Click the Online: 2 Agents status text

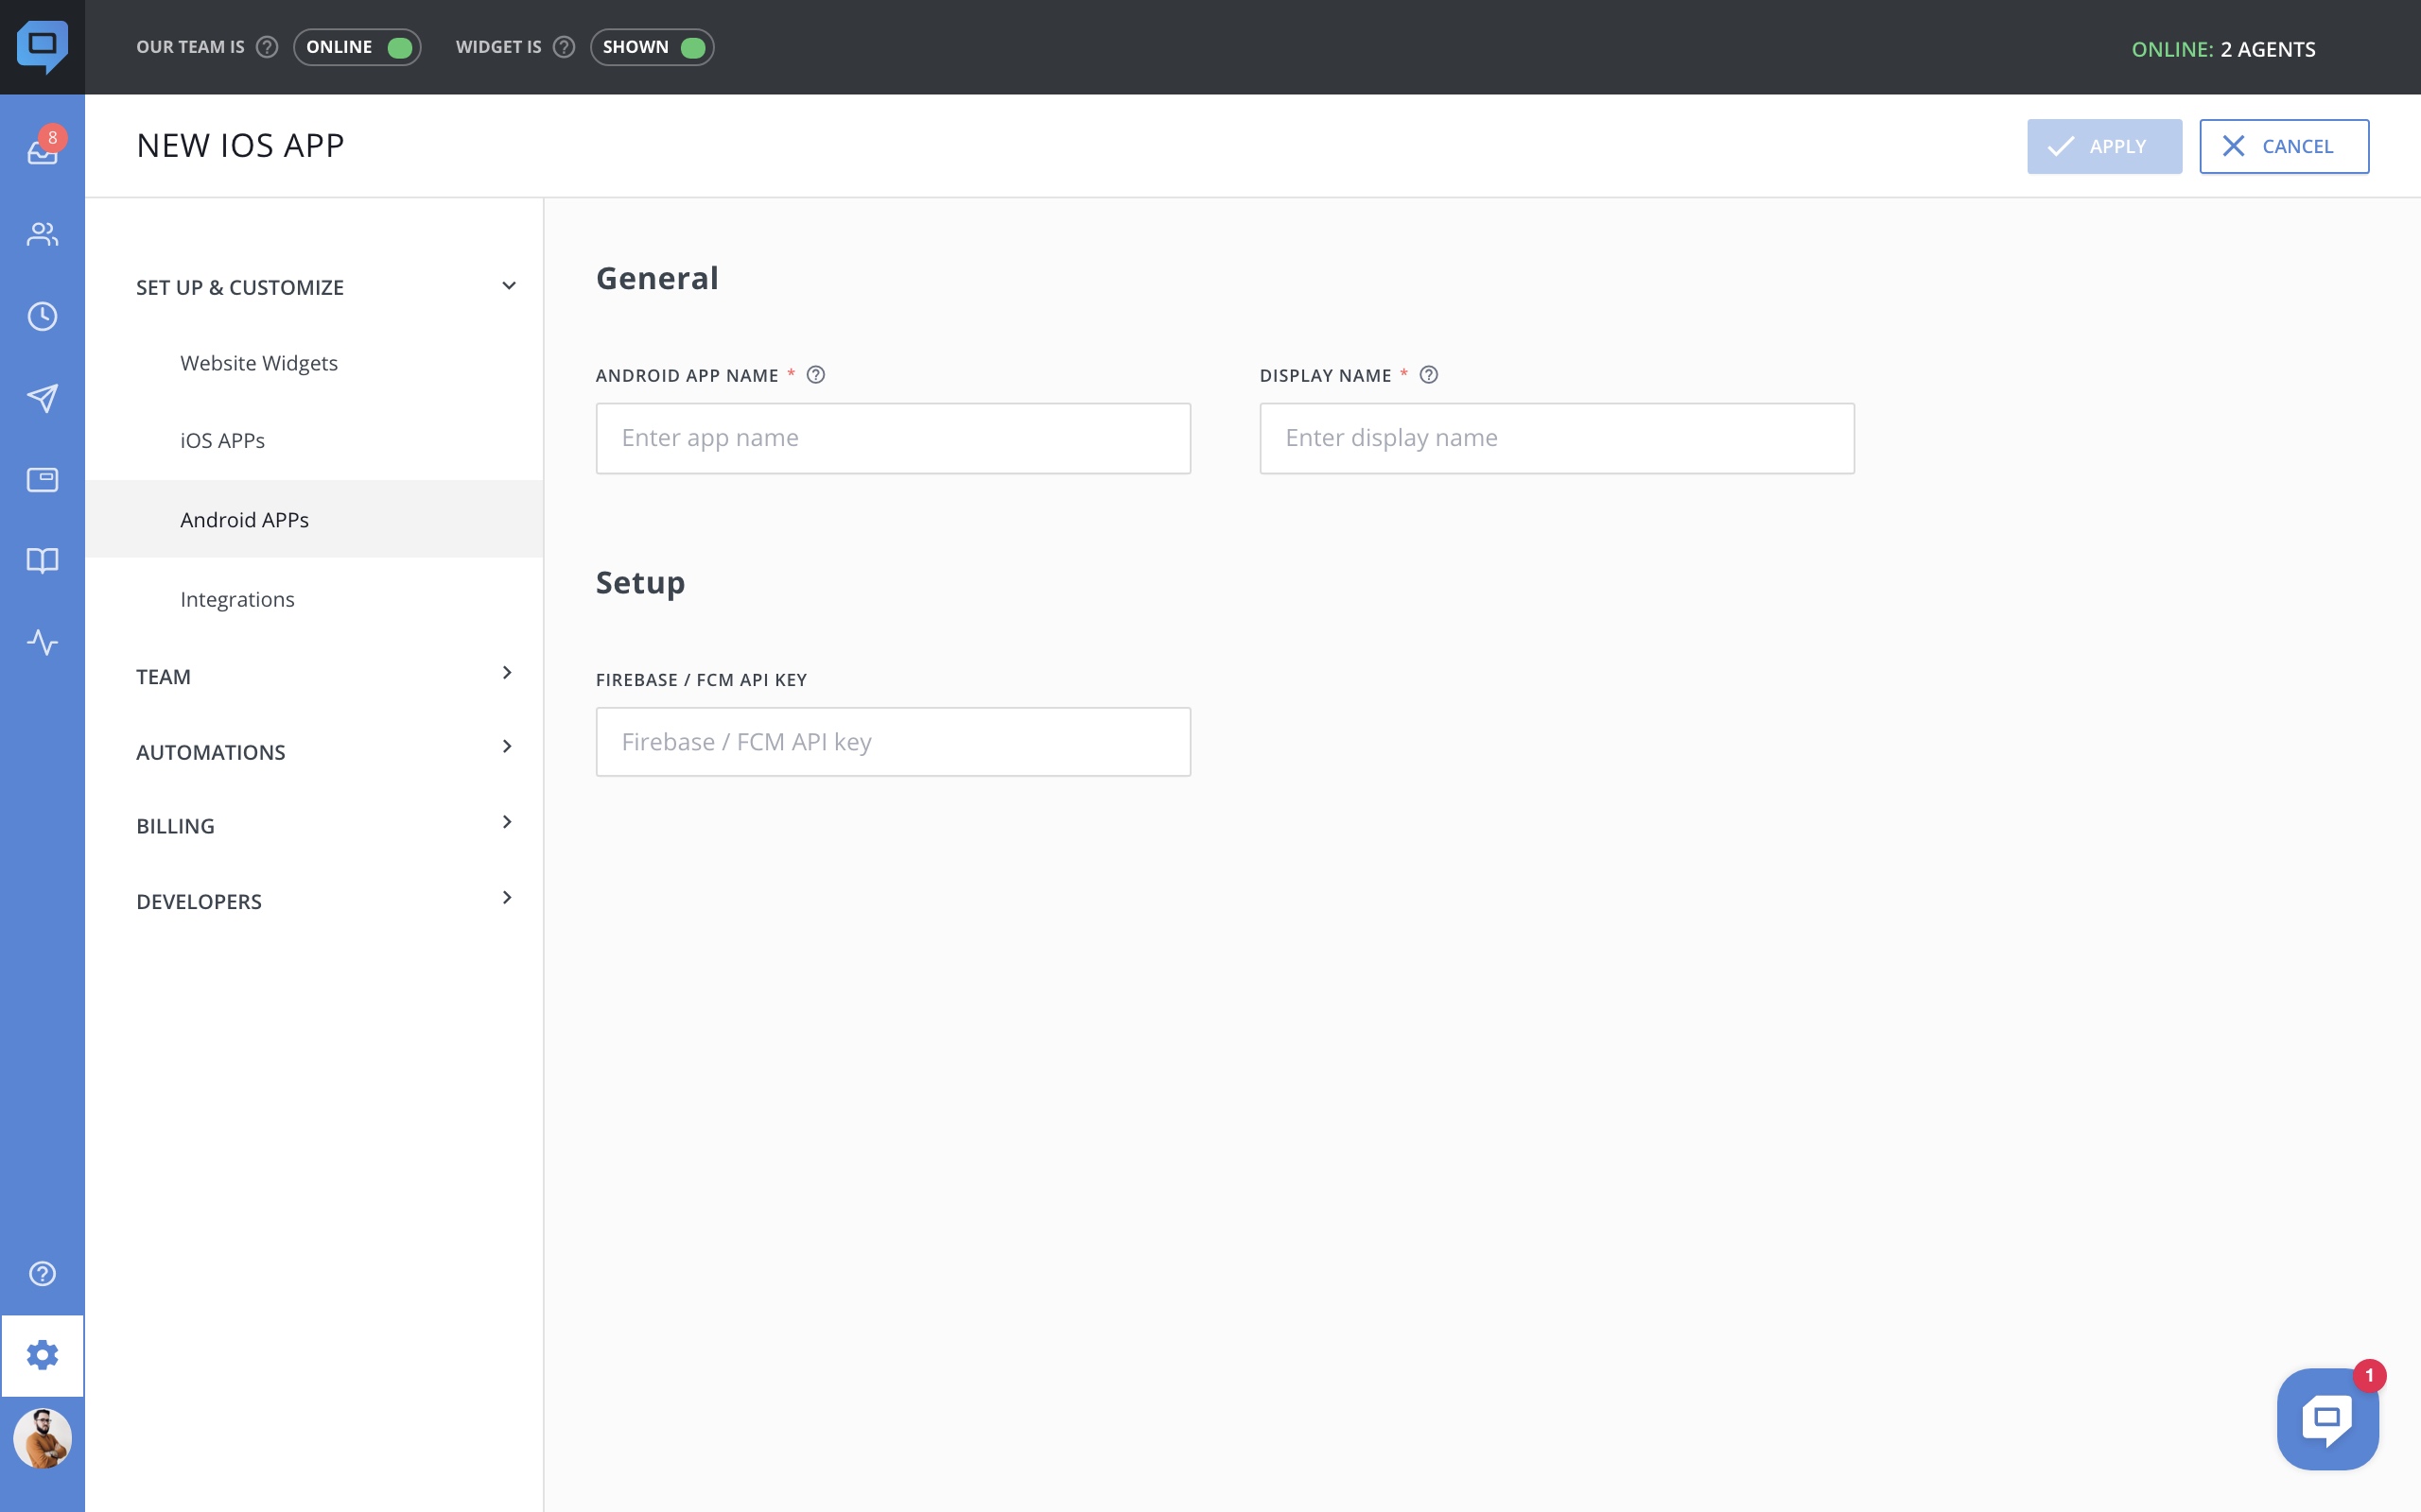tap(2223, 49)
